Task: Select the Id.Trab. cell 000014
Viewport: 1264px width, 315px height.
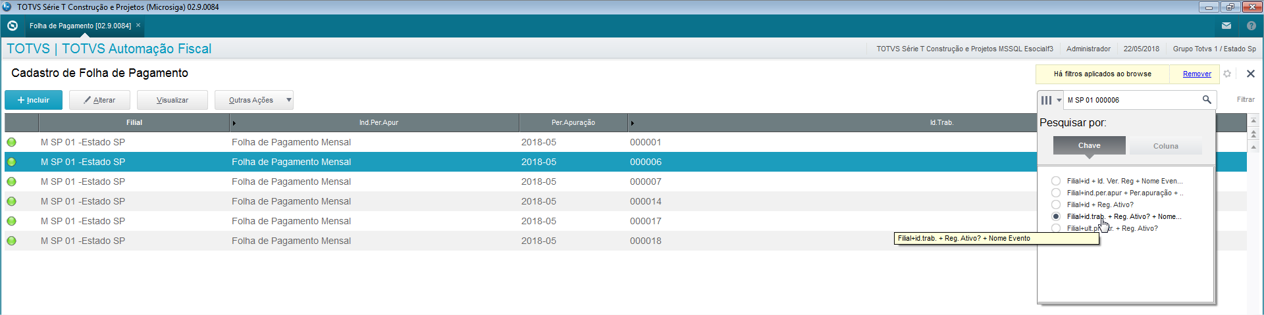Action: 645,201
